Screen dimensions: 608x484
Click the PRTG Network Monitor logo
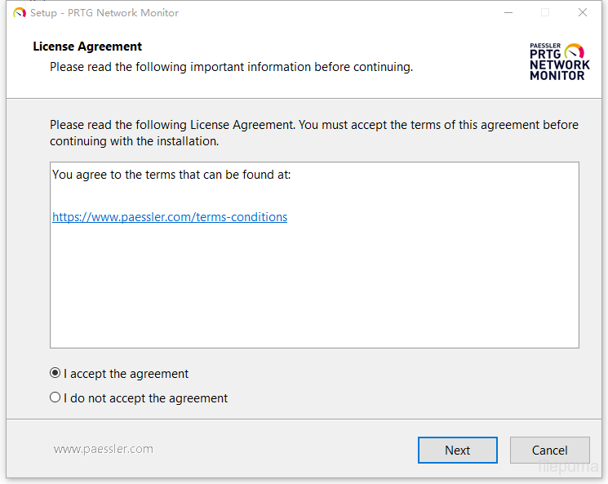[x=559, y=62]
